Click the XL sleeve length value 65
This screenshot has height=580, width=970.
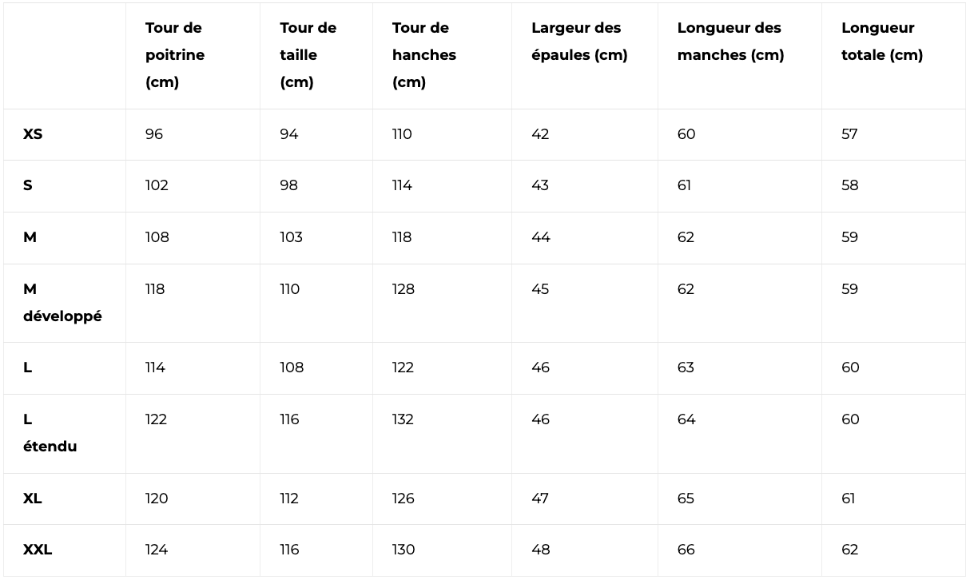click(x=686, y=499)
